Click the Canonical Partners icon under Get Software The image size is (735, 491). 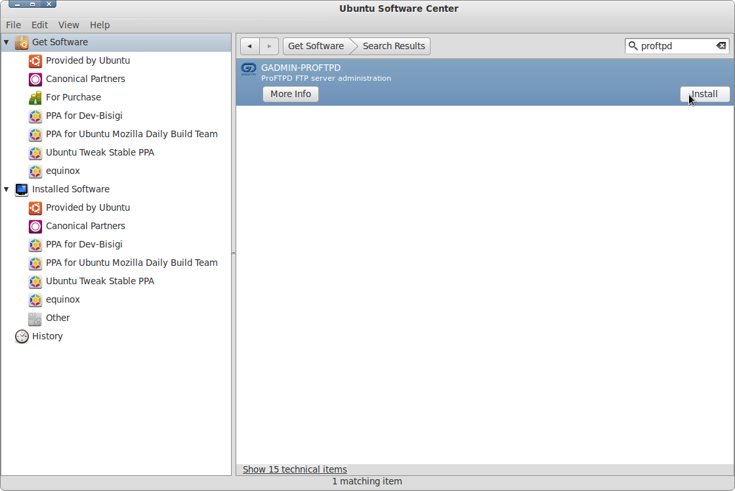(35, 79)
